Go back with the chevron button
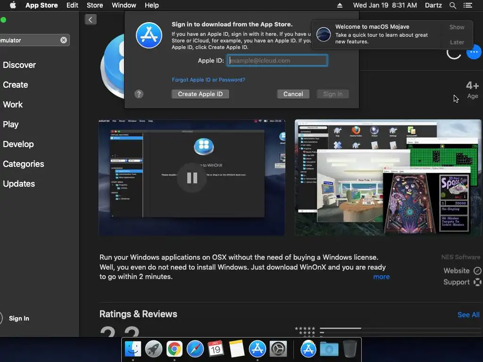The width and height of the screenshot is (483, 362). coord(91,20)
